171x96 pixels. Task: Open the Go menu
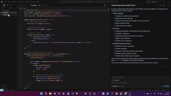[x=24, y=2]
